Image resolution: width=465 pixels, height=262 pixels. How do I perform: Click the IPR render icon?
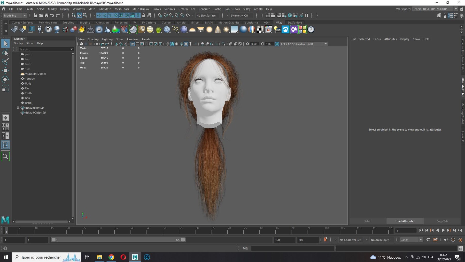279,16
